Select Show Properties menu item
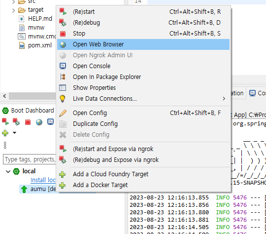 point(143,88)
